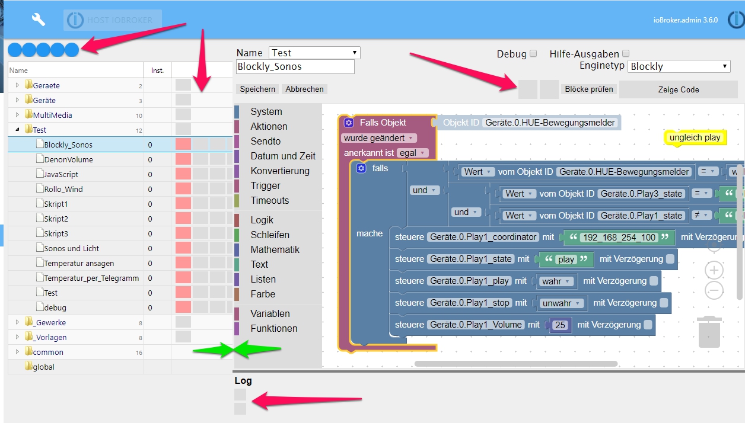Click the Speichern button
The height and width of the screenshot is (423, 745).
257,89
